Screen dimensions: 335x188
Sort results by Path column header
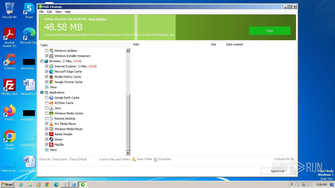click(166, 44)
